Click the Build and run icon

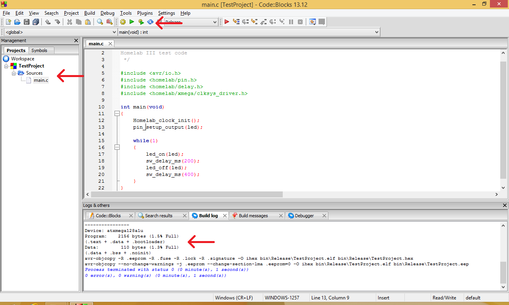click(x=141, y=22)
